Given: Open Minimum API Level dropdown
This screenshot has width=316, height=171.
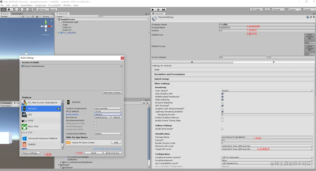Looking at the screenshot, I should [267, 146].
